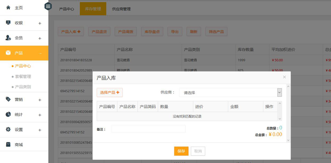Expand the 收银 sidebar section plus sign
This screenshot has width=331, height=163.
[40, 23]
